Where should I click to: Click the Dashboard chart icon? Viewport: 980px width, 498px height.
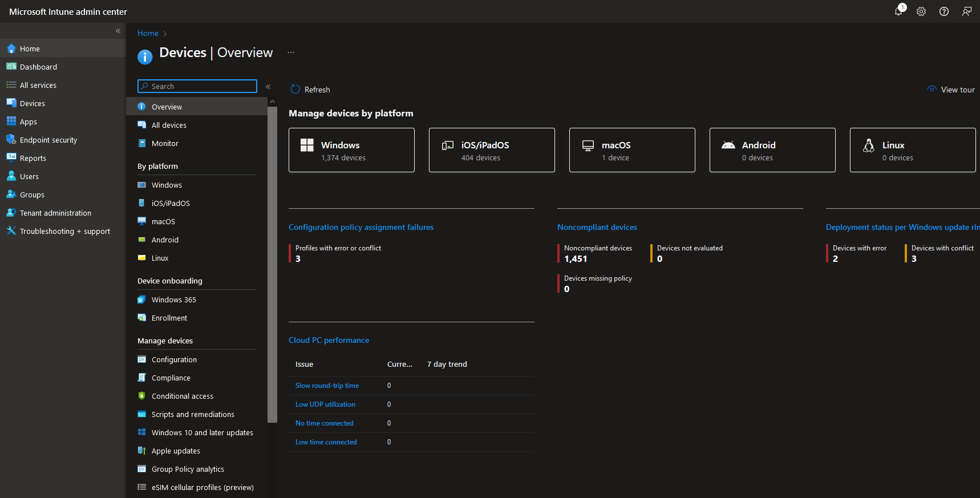[x=11, y=67]
